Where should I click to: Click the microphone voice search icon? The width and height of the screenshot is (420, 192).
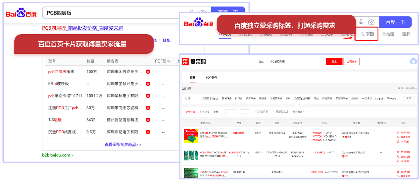pyautogui.click(x=361, y=22)
